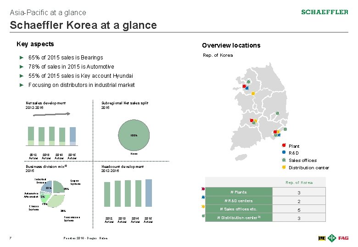
Task: Click the 'Asia-Pacific at a glance' subtitle
Action: 48,12
